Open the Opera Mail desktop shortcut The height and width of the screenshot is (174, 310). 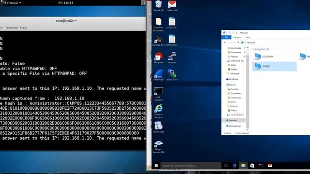click(172, 5)
